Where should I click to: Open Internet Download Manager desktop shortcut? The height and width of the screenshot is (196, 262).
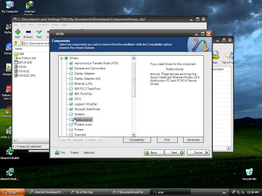click(x=30, y=7)
